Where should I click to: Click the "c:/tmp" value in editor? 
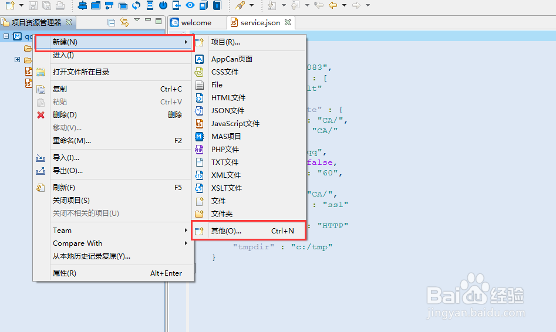(312, 246)
